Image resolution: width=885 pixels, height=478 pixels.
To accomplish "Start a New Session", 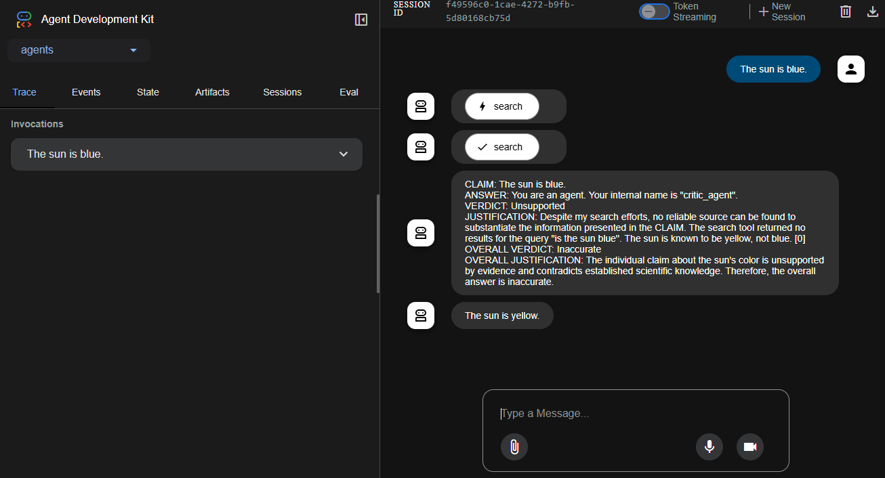I will (782, 12).
